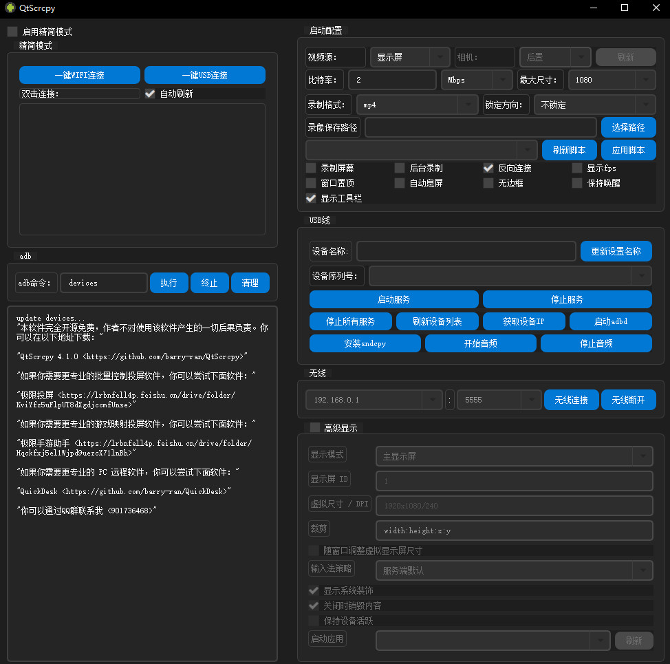Click the 安装sndcpy button
This screenshot has width=670, height=664.
(365, 343)
